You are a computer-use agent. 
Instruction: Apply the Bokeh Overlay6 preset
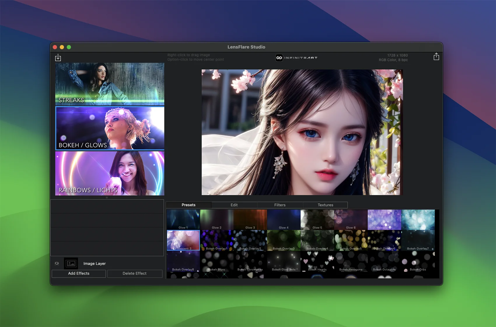coord(384,240)
